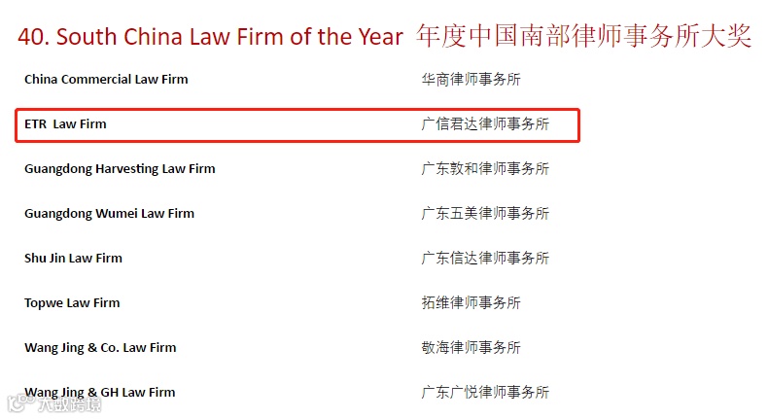Viewport: 768px width, 419px height.
Task: Select Shu Jin Law Firm entry
Action: (74, 258)
